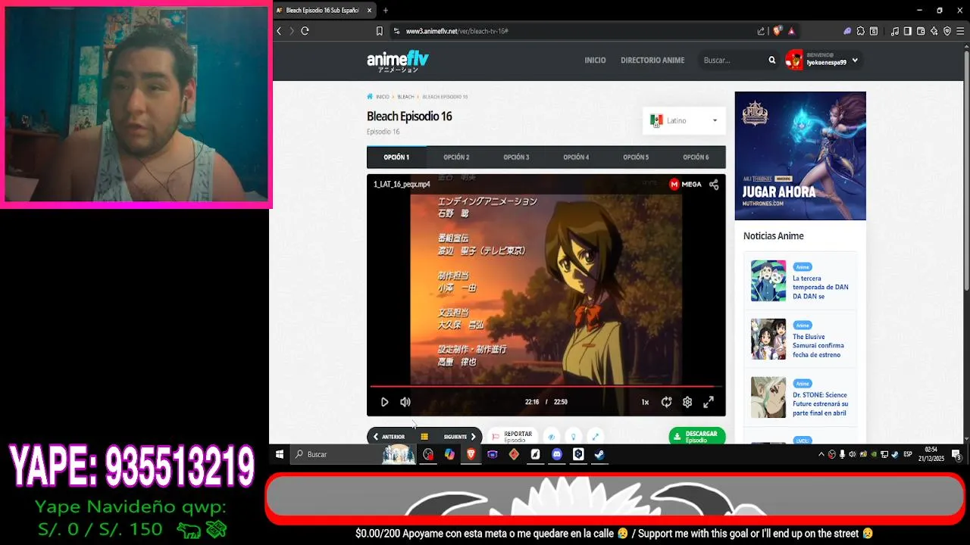The height and width of the screenshot is (545, 970).
Task: Open the 1x playback speed control
Action: click(645, 402)
